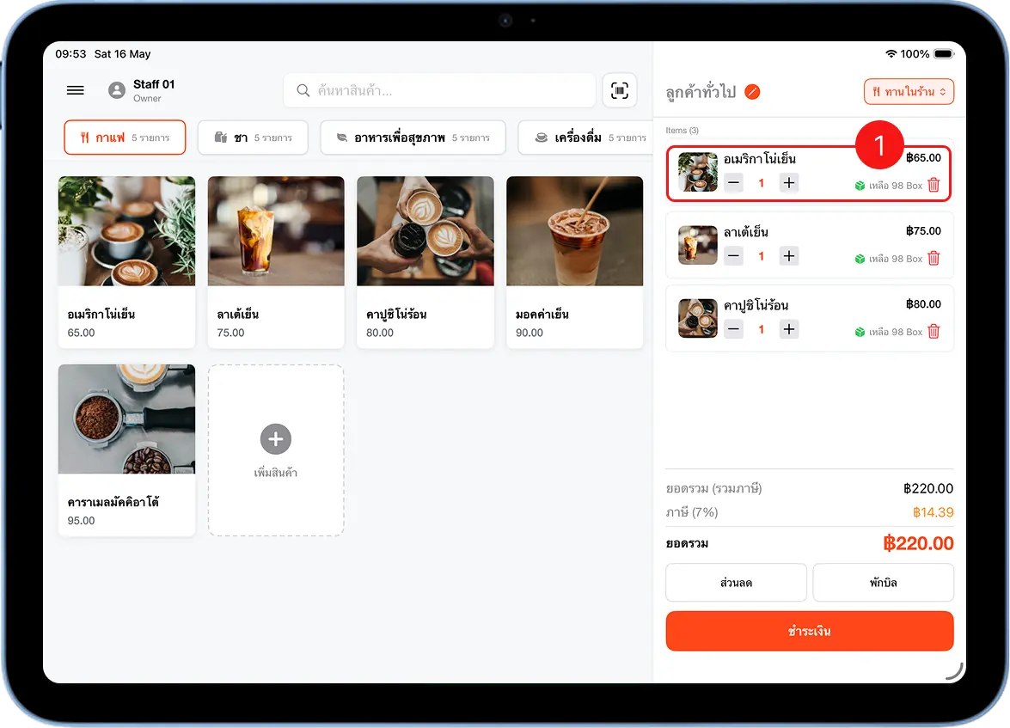Click the ฿220.00 red grand total

pos(918,543)
